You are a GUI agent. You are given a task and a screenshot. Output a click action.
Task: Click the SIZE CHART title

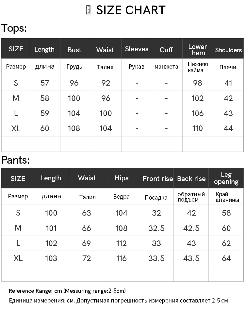click(131, 10)
